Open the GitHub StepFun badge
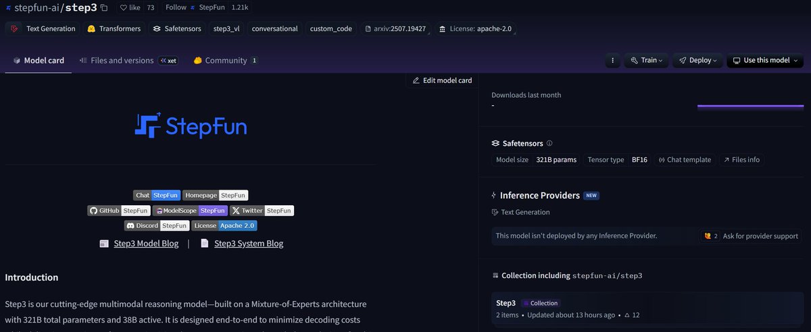The height and width of the screenshot is (332, 811). point(118,211)
